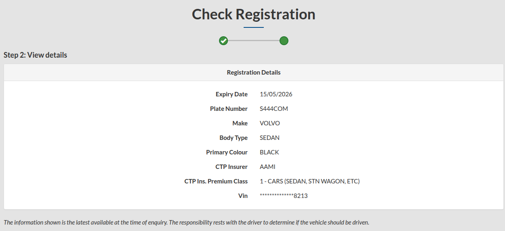Click the body type value SEDAN

point(269,138)
